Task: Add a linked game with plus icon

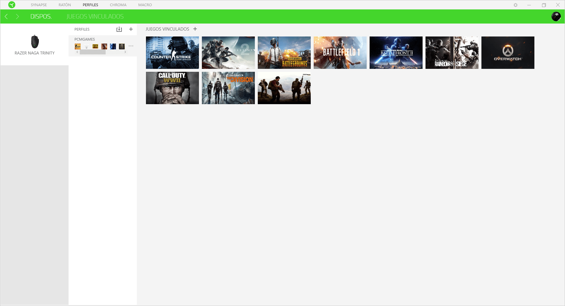Action: pos(195,29)
